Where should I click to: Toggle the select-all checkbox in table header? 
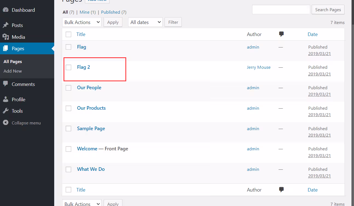[68, 34]
